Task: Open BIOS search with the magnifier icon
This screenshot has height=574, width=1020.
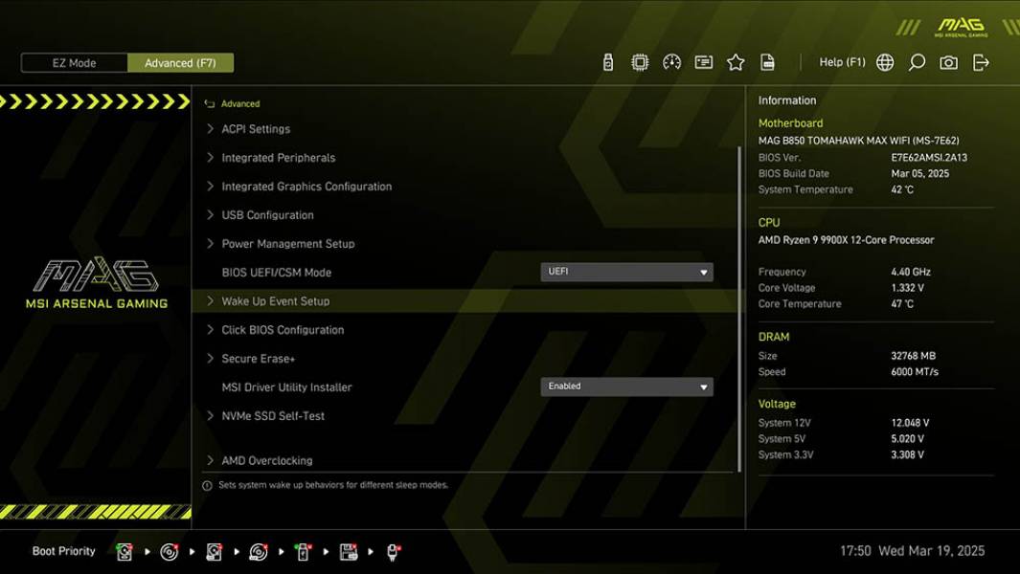Action: pos(917,62)
